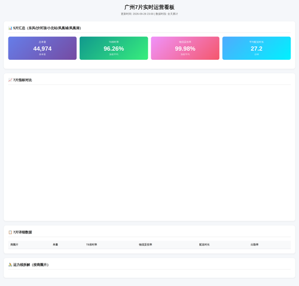Click the T8准时率 table column header
Viewport: 299px width, 286px height.
(91, 245)
